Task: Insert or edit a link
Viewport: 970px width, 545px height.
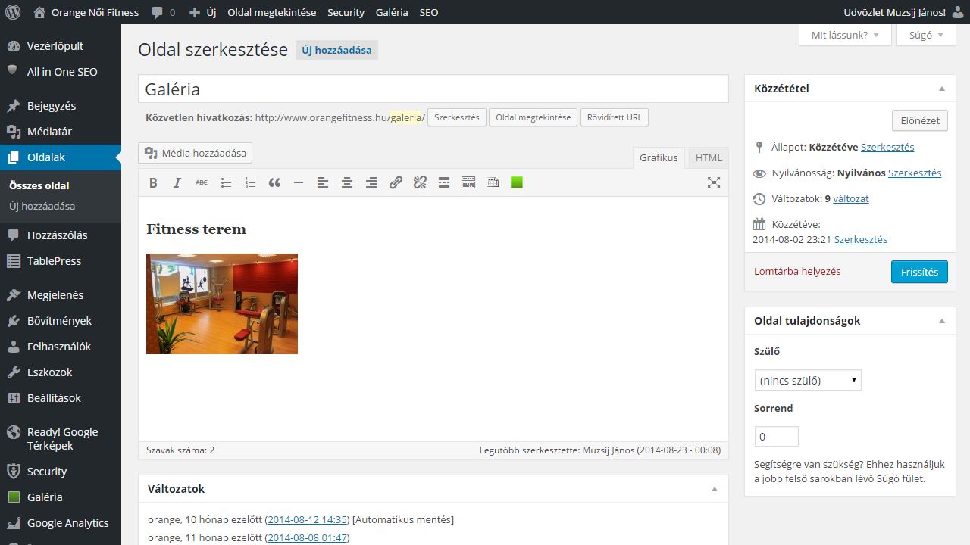Action: [396, 182]
